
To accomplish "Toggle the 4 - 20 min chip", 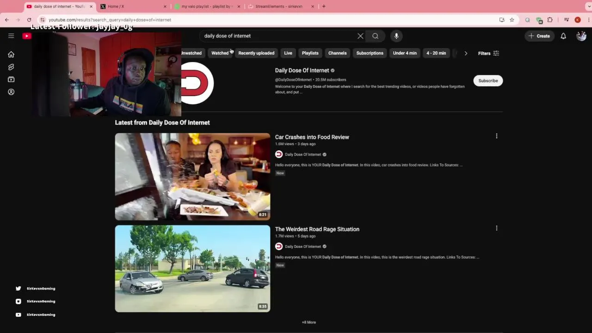I will click(x=436, y=53).
